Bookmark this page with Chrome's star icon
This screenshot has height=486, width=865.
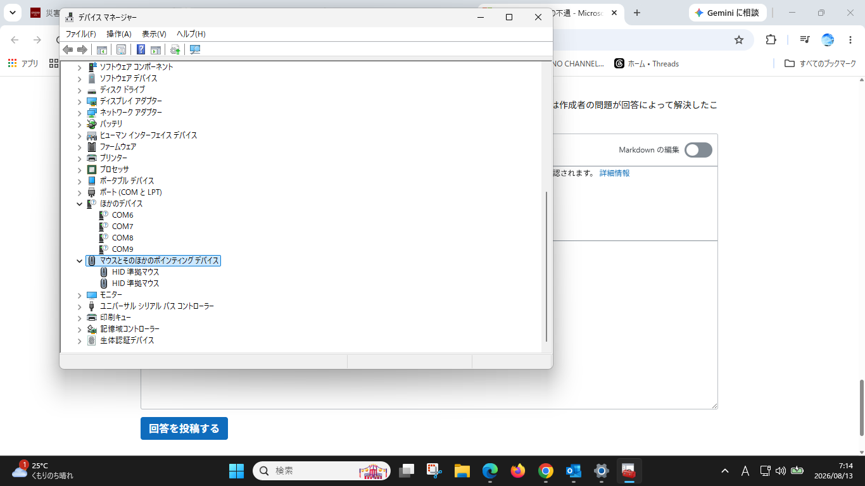(739, 40)
